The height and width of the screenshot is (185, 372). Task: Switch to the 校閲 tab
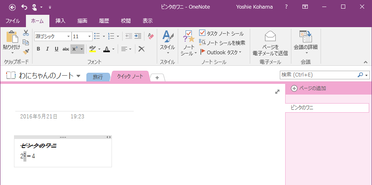click(x=126, y=21)
